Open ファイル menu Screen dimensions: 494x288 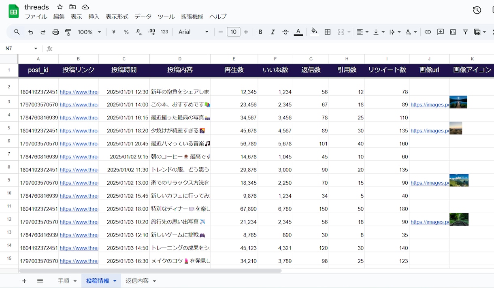[x=36, y=17]
